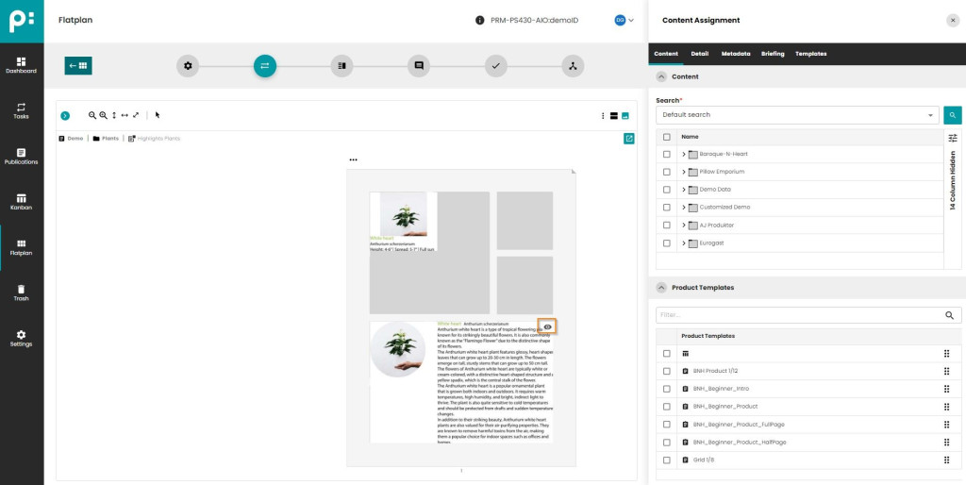Image resolution: width=966 pixels, height=485 pixels.
Task: Click in the product templates Filter field
Action: [797, 315]
